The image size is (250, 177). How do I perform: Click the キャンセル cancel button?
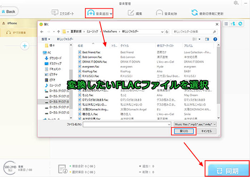click(207, 131)
